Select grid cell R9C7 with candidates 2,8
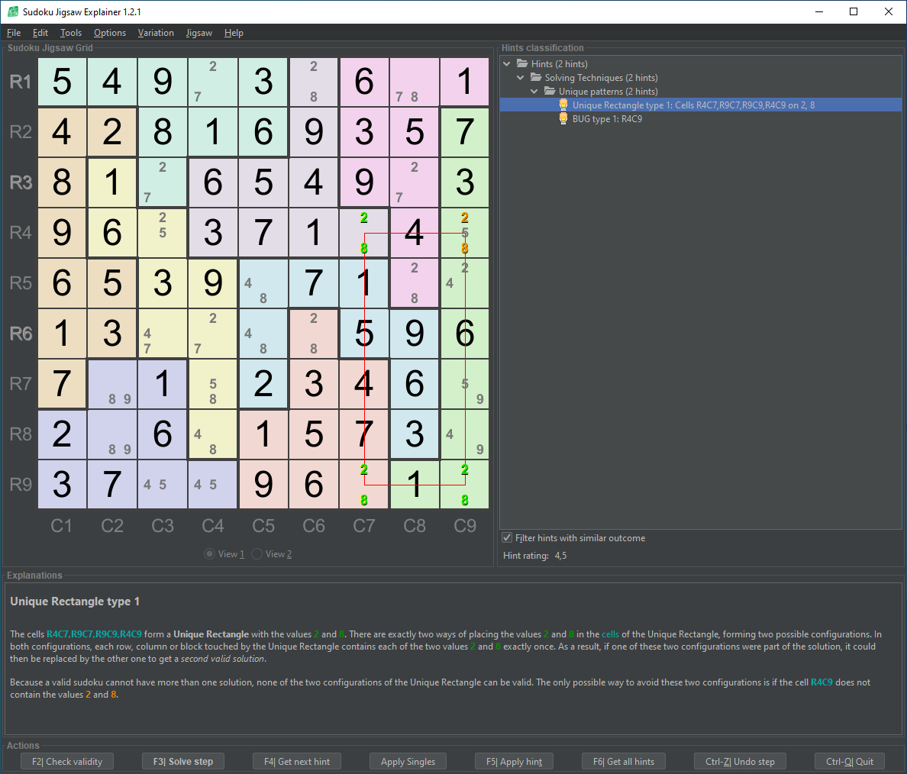Image resolution: width=907 pixels, height=774 pixels. click(364, 484)
